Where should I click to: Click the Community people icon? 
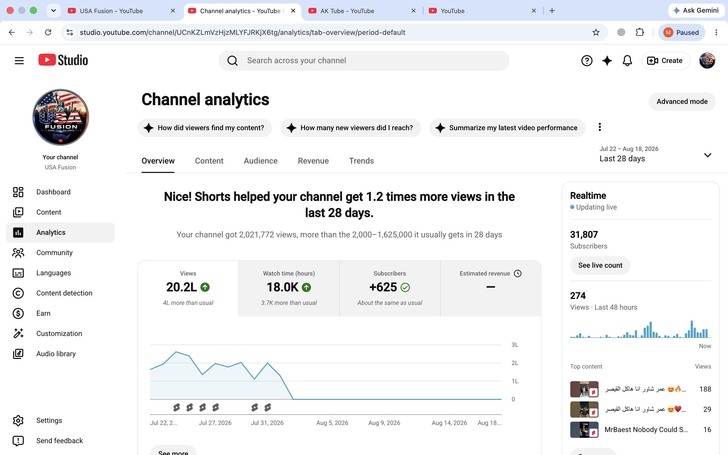pos(18,253)
